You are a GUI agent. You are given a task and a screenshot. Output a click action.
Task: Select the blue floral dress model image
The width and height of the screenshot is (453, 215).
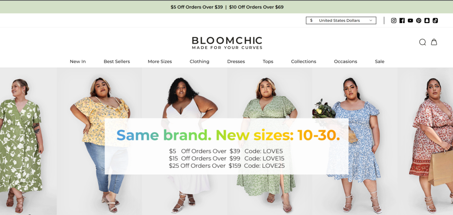(355, 141)
